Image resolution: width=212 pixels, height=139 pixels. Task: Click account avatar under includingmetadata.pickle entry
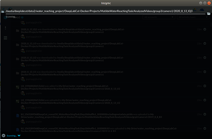(x=23, y=122)
